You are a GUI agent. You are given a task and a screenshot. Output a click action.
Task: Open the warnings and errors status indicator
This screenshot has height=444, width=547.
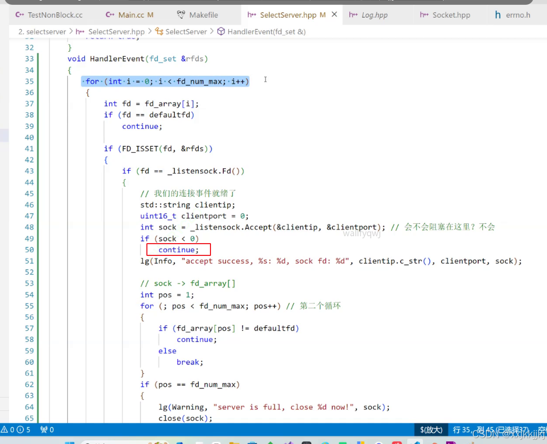(15, 430)
